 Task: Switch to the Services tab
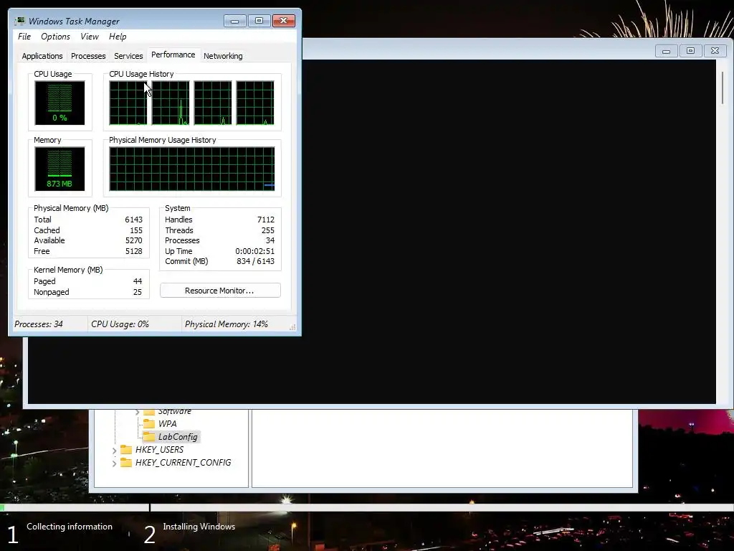[x=128, y=56]
